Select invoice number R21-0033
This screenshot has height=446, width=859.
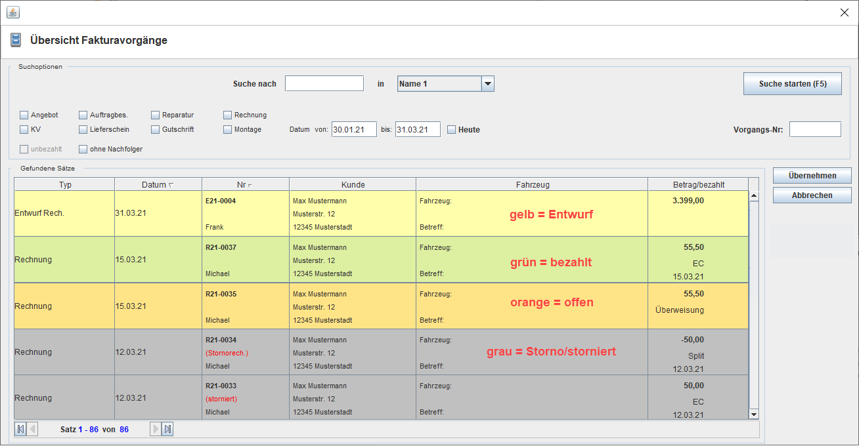pyautogui.click(x=221, y=386)
